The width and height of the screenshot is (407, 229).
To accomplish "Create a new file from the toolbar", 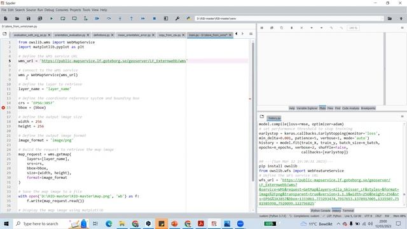I will [6, 18].
